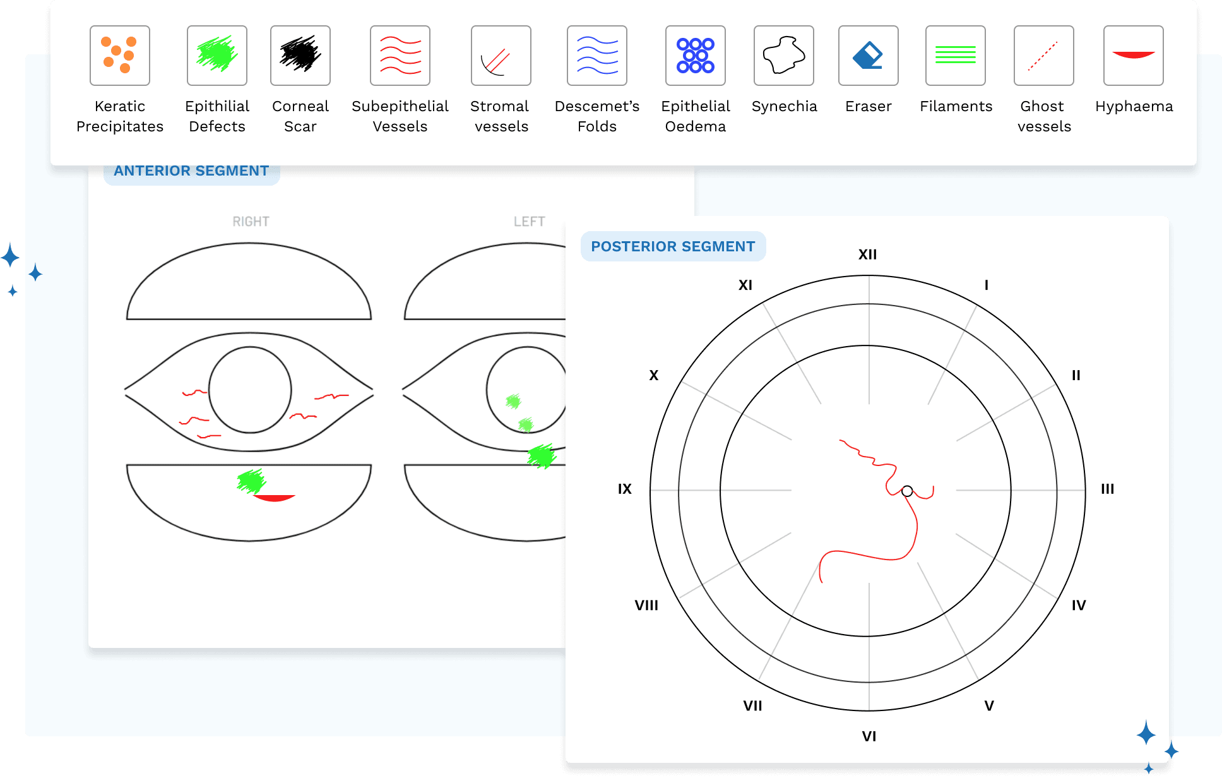Screen dimensions: 1222x778
Task: Activate the Eraser tool
Action: pos(868,55)
